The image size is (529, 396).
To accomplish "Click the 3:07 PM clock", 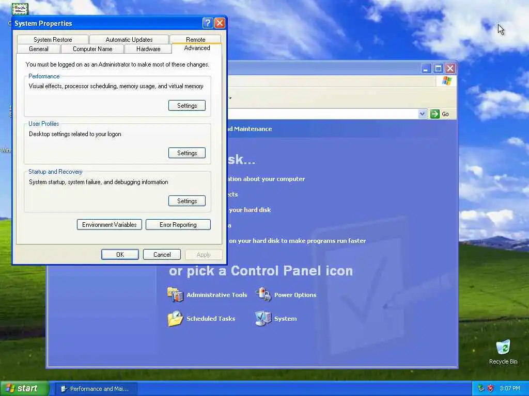I will (509, 388).
